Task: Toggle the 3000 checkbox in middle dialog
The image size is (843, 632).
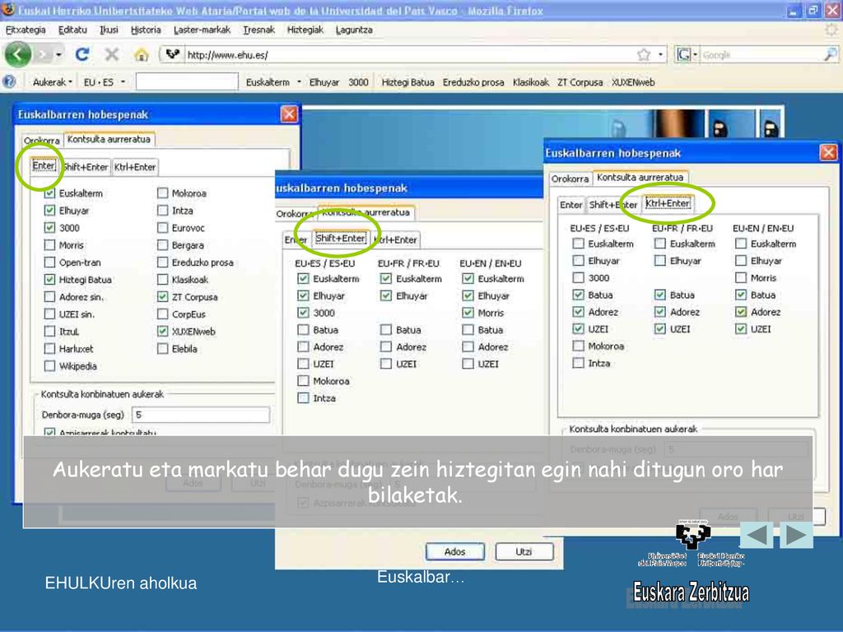Action: 303,313
